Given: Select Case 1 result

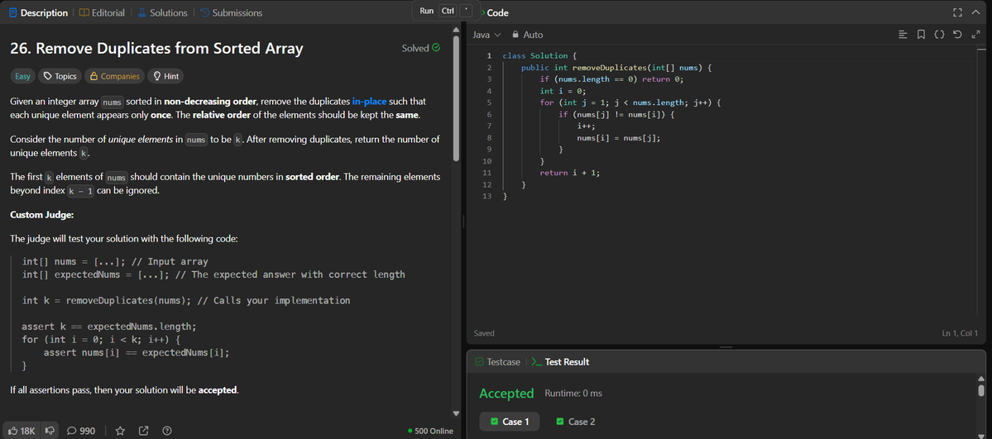Looking at the screenshot, I should 510,422.
